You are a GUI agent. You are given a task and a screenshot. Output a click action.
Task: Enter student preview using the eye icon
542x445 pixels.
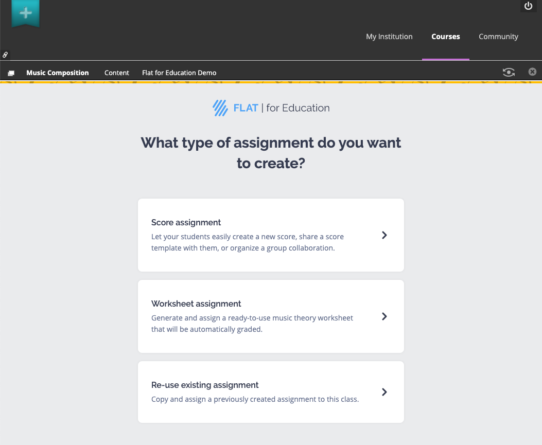point(509,73)
